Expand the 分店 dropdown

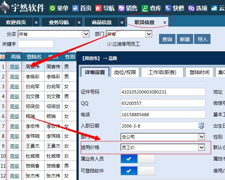coord(86,34)
